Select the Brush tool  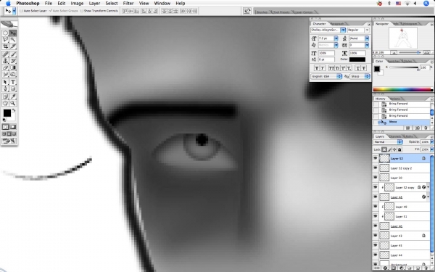[13, 54]
